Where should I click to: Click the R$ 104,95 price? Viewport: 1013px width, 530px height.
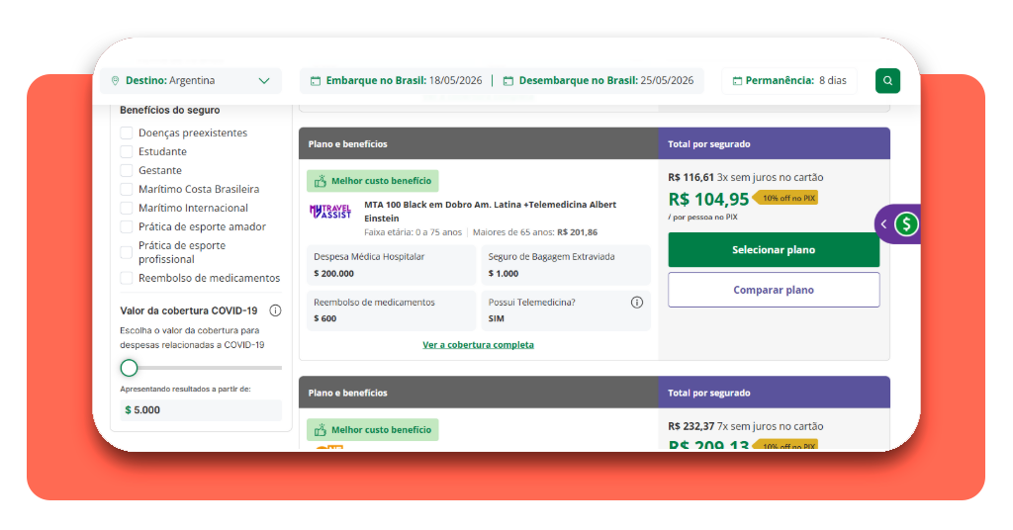[x=708, y=200]
